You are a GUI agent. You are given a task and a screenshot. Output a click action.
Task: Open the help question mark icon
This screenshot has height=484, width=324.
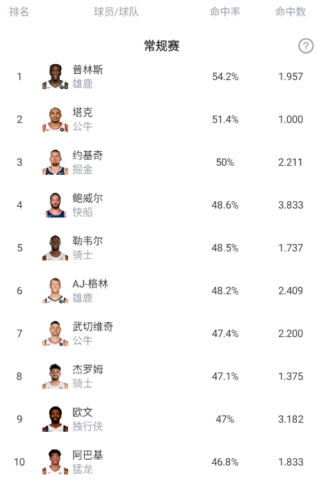click(x=305, y=46)
